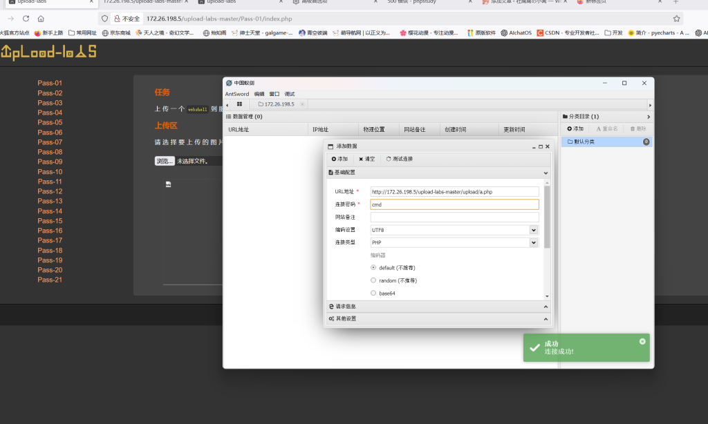Click 添加 in the 添加数据 dialog toolbar
The height and width of the screenshot is (424, 708).
point(339,159)
